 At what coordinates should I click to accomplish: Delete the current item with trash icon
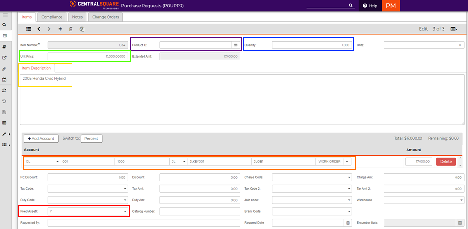click(x=71, y=29)
